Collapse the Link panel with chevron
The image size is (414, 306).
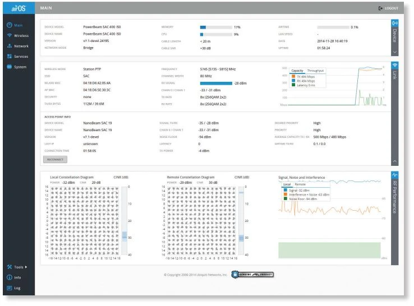(x=394, y=161)
